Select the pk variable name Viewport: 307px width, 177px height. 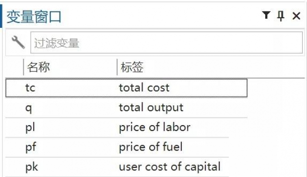point(32,167)
